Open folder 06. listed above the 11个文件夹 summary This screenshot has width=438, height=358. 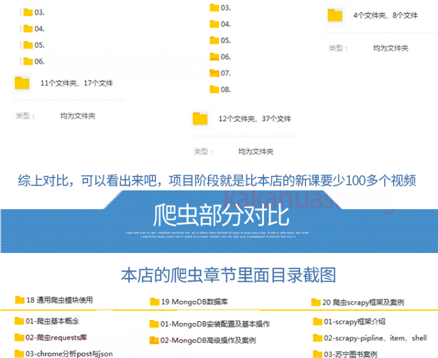pos(34,61)
